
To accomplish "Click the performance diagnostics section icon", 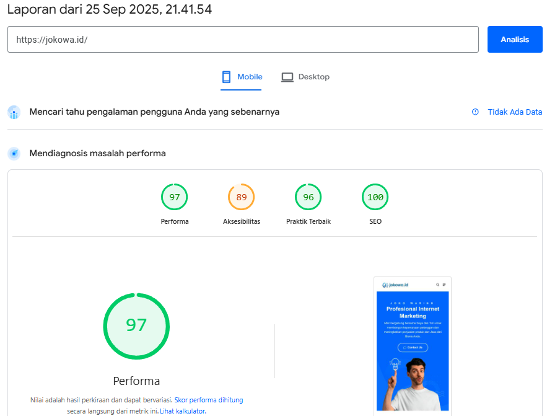I will tap(14, 153).
